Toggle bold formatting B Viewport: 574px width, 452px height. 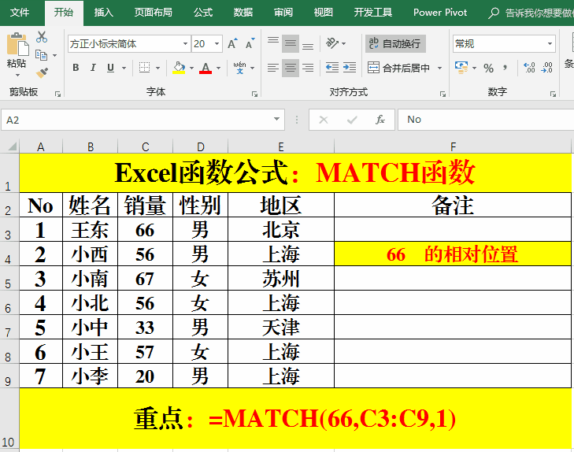[76, 68]
